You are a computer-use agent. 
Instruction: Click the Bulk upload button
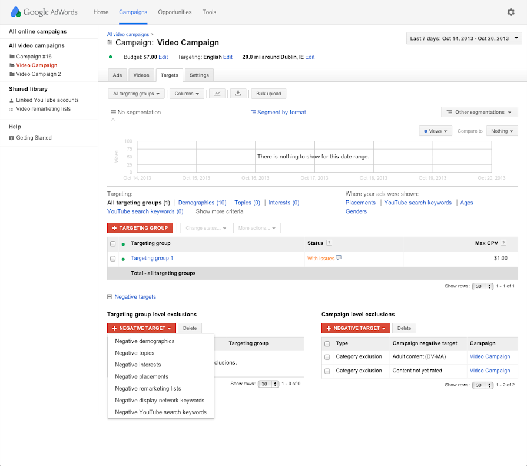coord(269,94)
